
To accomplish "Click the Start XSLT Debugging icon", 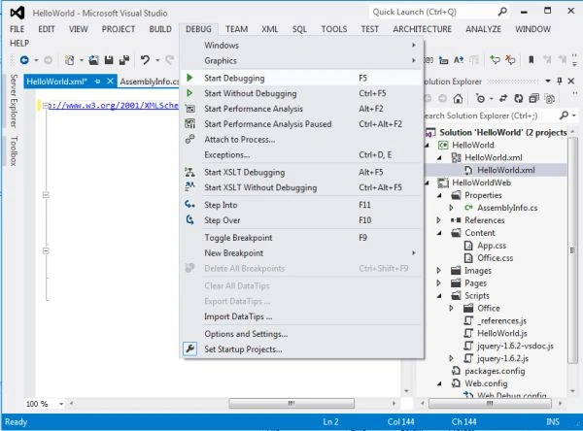I will click(x=189, y=172).
